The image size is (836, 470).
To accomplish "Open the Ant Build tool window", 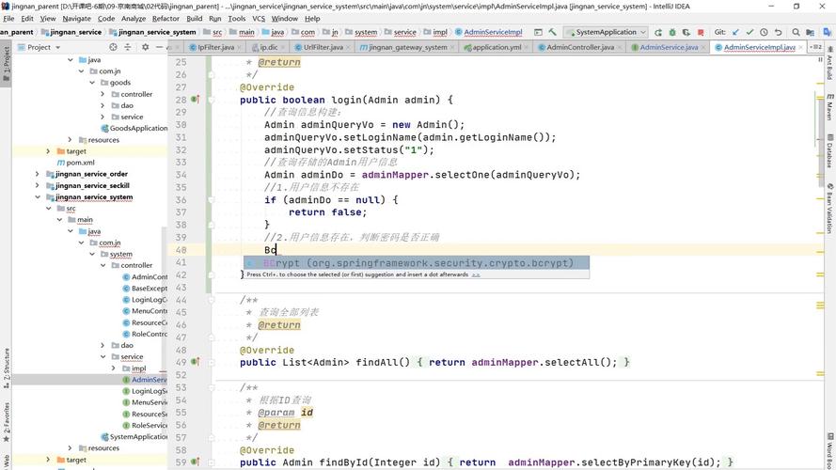I will click(x=829, y=64).
